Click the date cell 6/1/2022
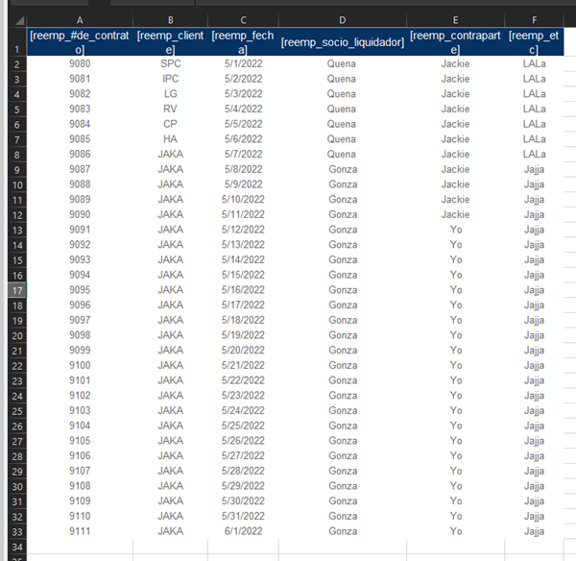Screen dimensions: 576x561 (x=243, y=531)
